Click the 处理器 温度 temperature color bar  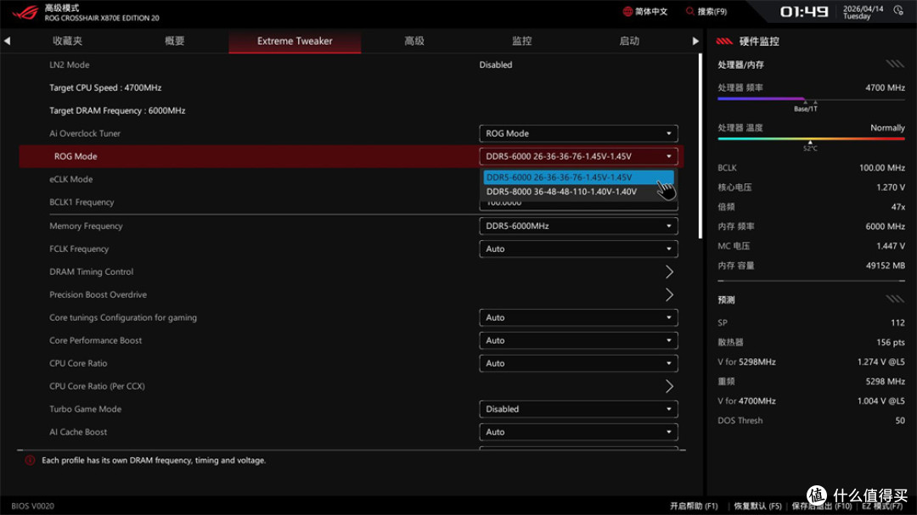click(x=811, y=139)
